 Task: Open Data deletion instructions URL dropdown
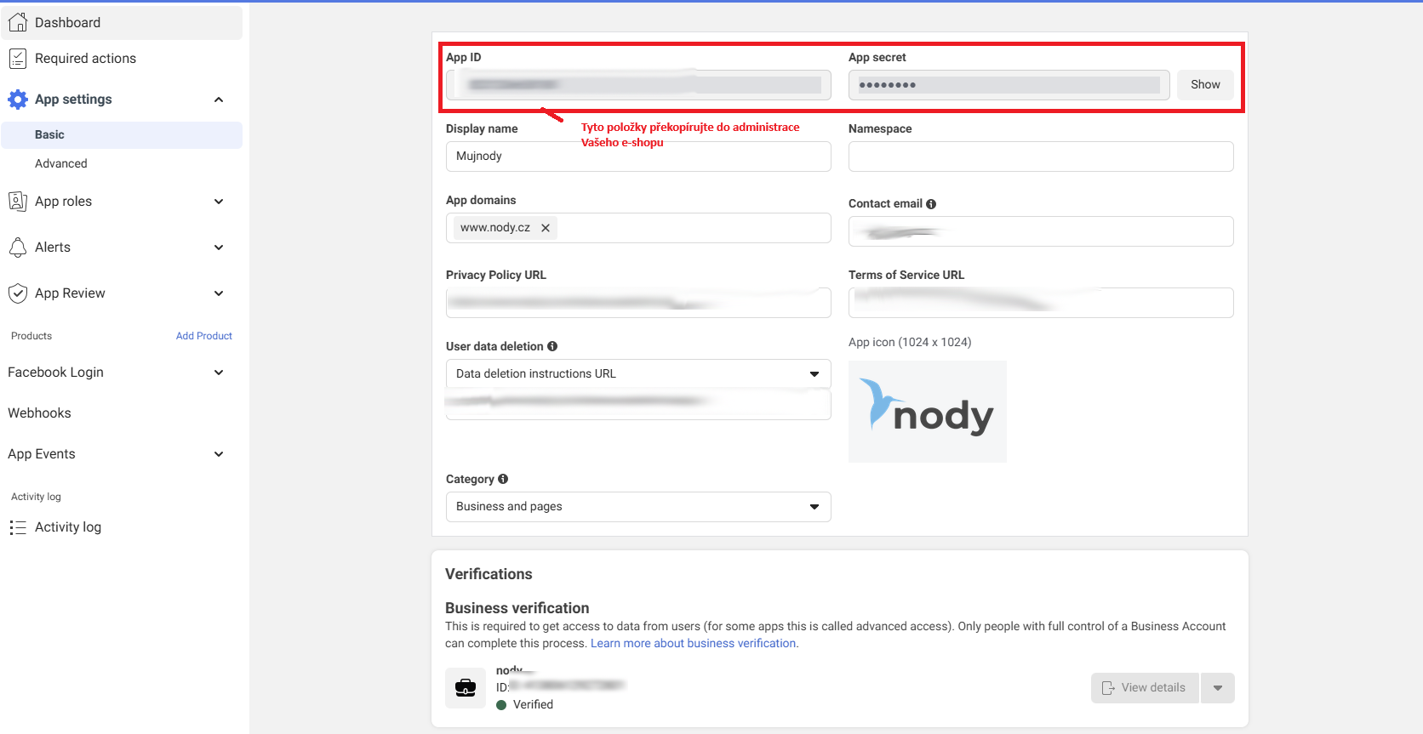pos(638,374)
